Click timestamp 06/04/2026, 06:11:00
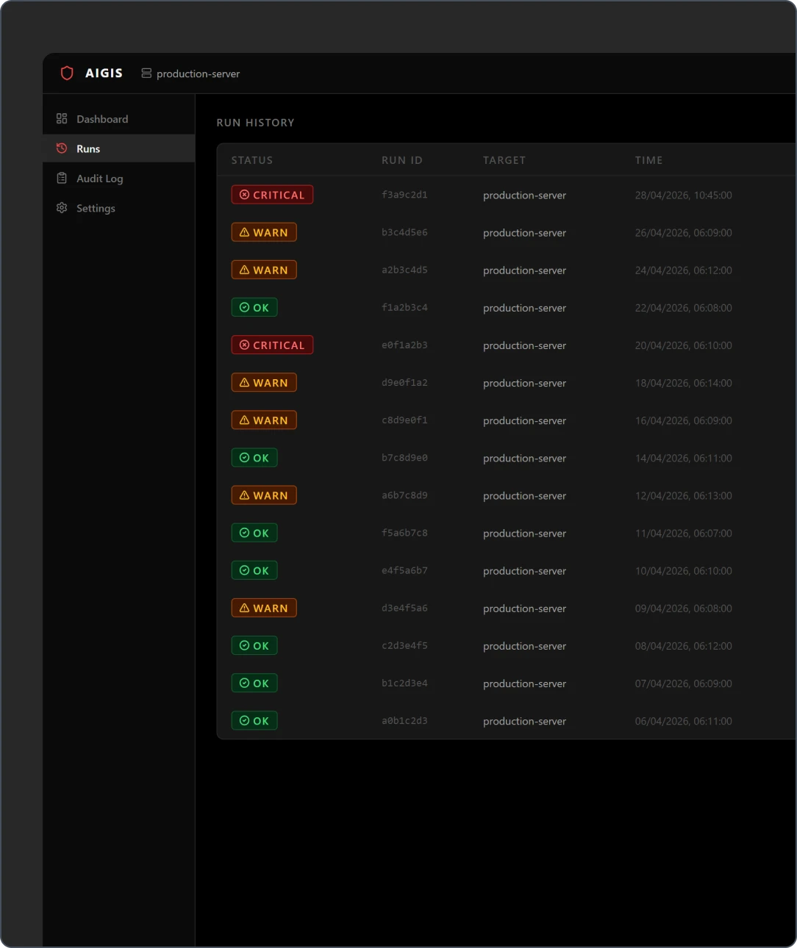 click(684, 721)
